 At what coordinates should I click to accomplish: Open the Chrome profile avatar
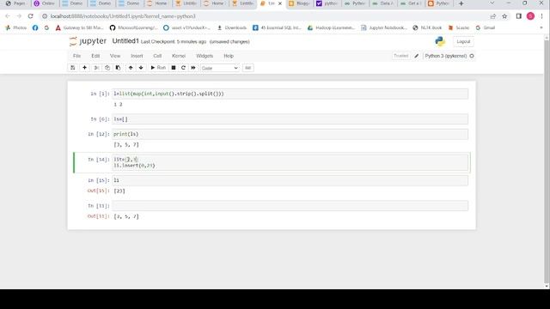click(x=530, y=16)
